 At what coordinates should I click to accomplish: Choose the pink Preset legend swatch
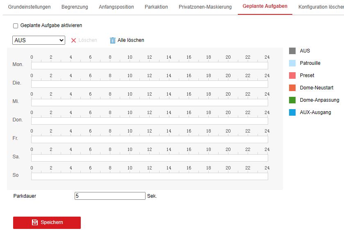[292, 75]
